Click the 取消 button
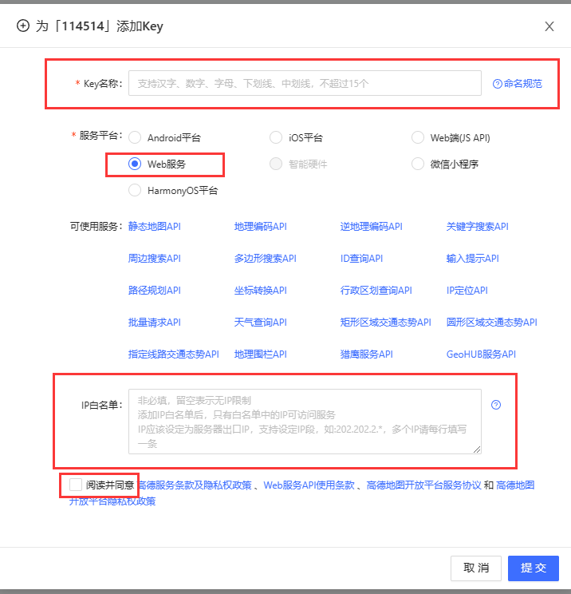This screenshot has width=571, height=594. coord(476,568)
